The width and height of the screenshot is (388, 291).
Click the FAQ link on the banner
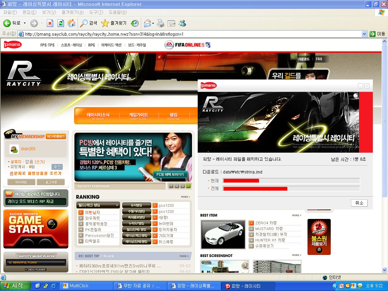tap(319, 59)
